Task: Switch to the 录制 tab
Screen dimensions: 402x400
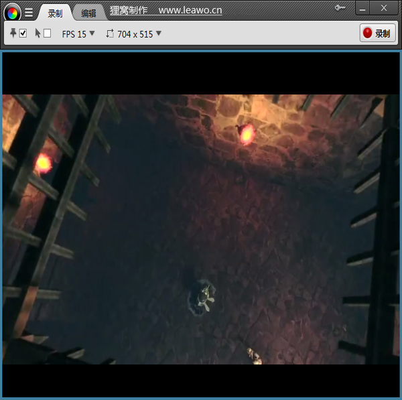Action: 55,13
